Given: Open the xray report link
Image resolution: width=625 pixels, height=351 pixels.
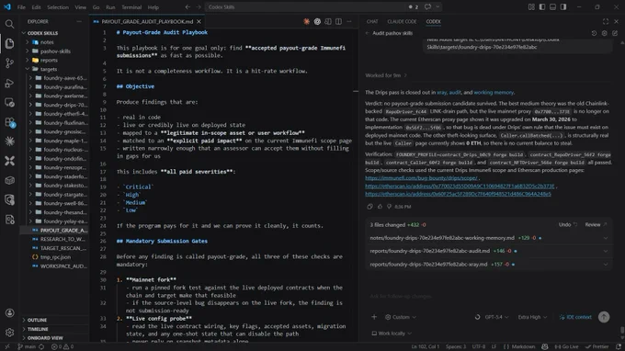Looking at the screenshot, I should 442,93.
